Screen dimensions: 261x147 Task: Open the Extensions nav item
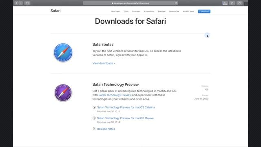pyautogui.click(x=149, y=11)
